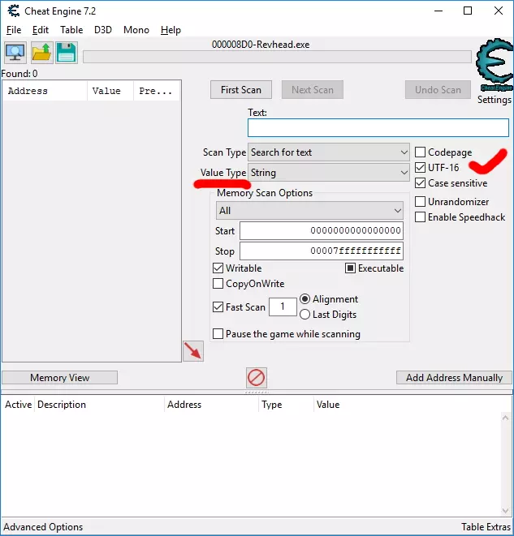Screen dimensions: 514x536
Task: Open the memory region All dropdown
Action: coord(309,211)
